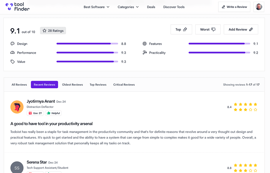The height and width of the screenshot is (173, 270).
Task: Expand the Categories dropdown menu
Action: point(128,7)
